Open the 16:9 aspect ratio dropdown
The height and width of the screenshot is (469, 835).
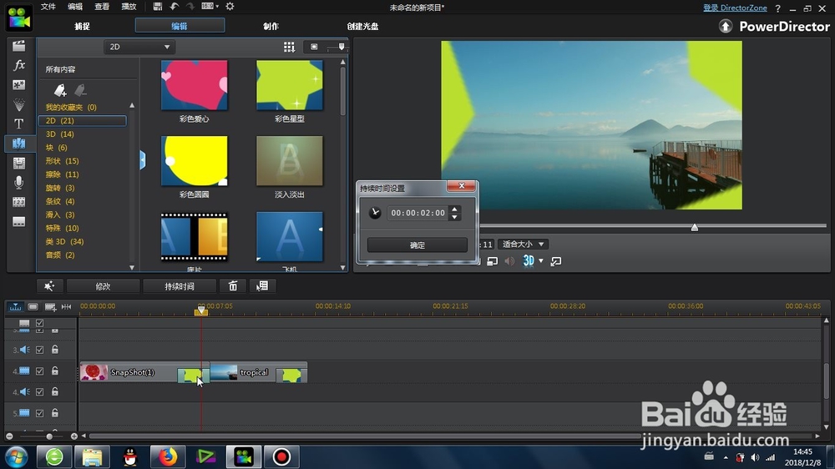click(210, 7)
